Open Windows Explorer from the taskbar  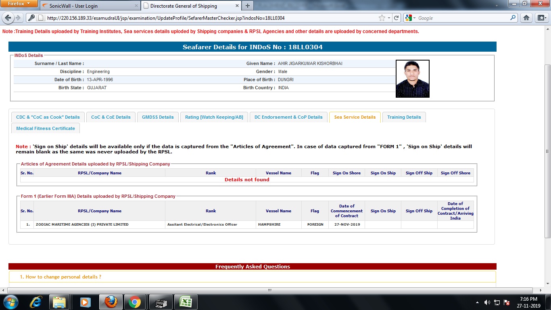(59, 302)
